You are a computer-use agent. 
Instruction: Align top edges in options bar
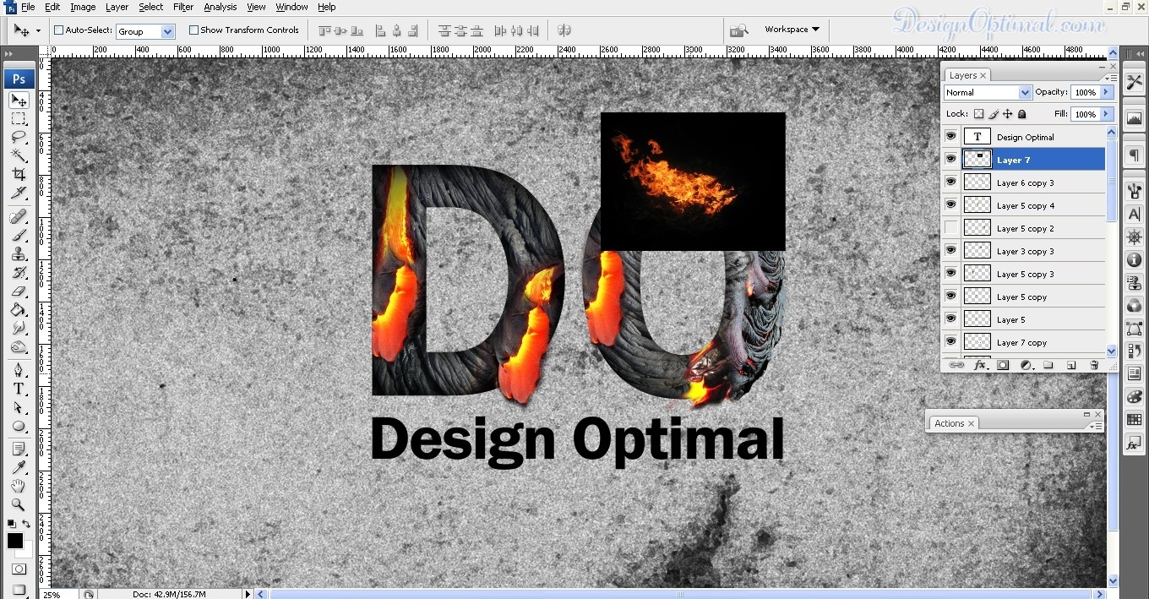(x=323, y=30)
